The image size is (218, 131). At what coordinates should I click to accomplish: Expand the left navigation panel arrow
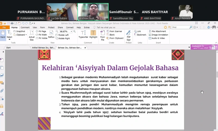3,52
